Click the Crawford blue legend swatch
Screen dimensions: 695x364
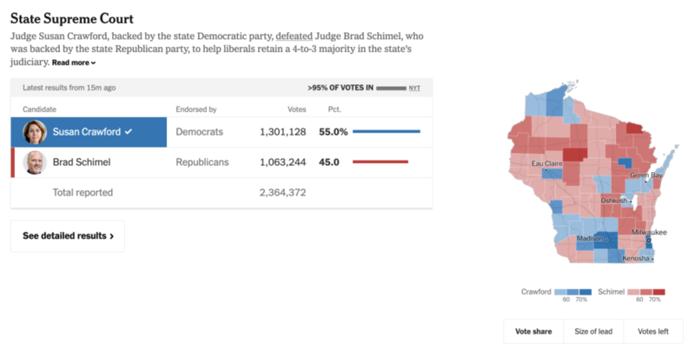[574, 292]
